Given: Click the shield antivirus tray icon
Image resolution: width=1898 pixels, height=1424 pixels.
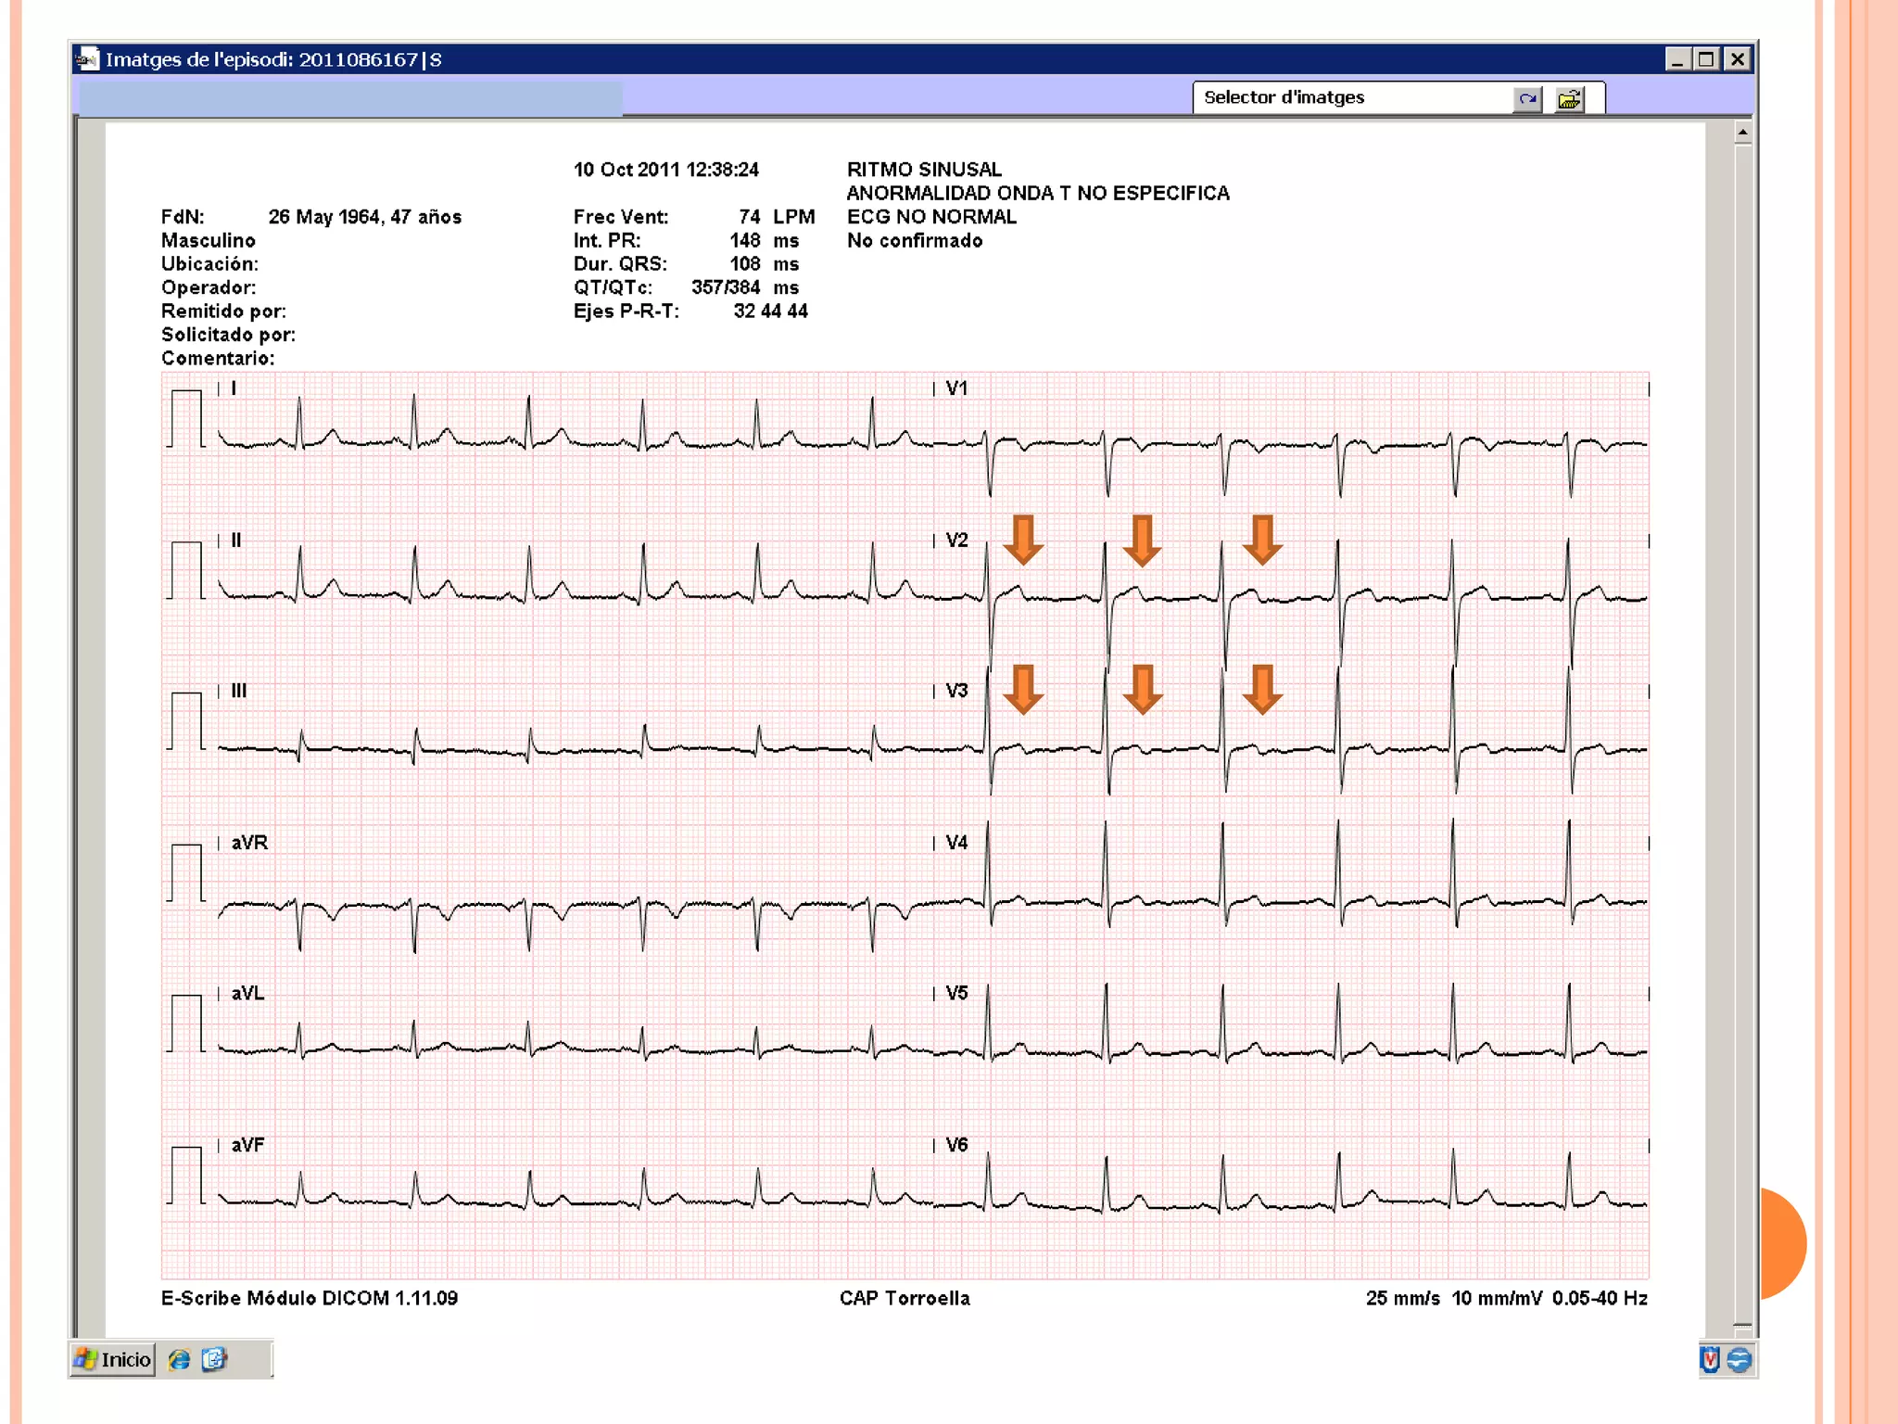Looking at the screenshot, I should [x=1710, y=1359].
